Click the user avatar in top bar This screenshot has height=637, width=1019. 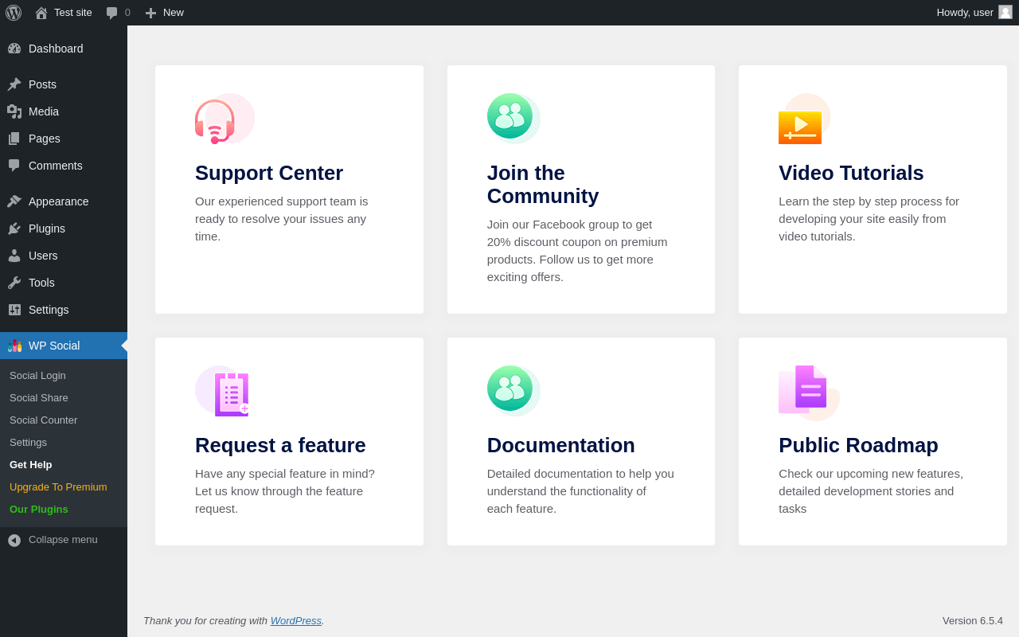(x=1005, y=13)
